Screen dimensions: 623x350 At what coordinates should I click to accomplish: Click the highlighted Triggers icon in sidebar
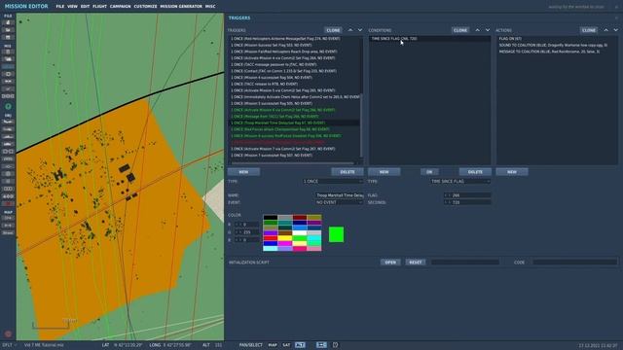[x=8, y=67]
